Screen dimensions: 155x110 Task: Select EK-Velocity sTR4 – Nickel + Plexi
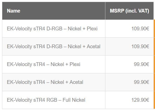(x=44, y=64)
